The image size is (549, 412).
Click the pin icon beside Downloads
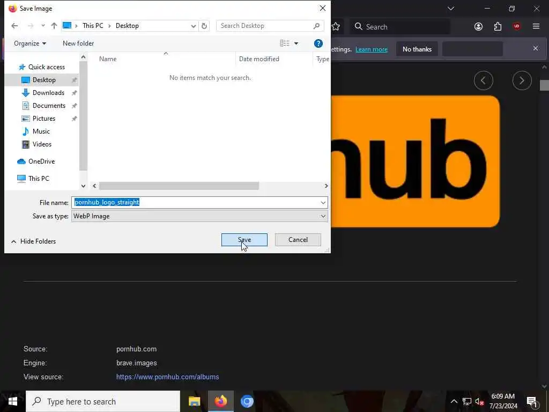click(x=74, y=93)
